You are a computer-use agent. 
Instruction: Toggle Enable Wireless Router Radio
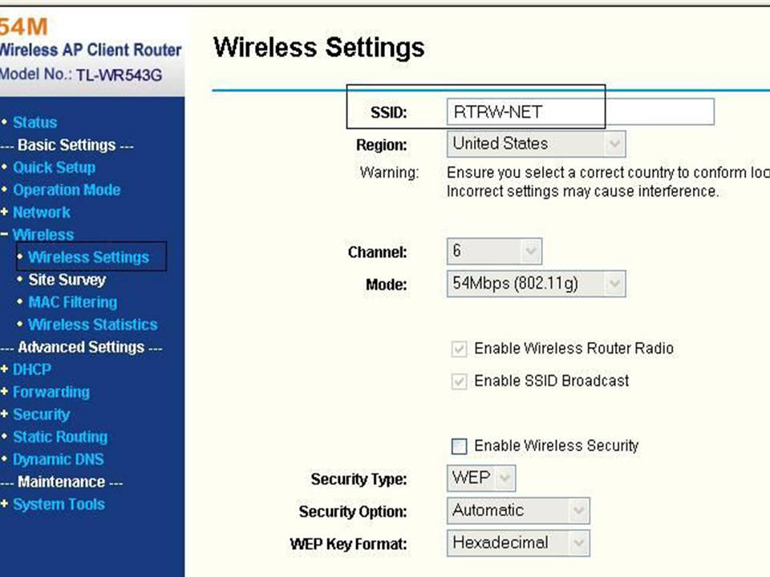(x=459, y=349)
